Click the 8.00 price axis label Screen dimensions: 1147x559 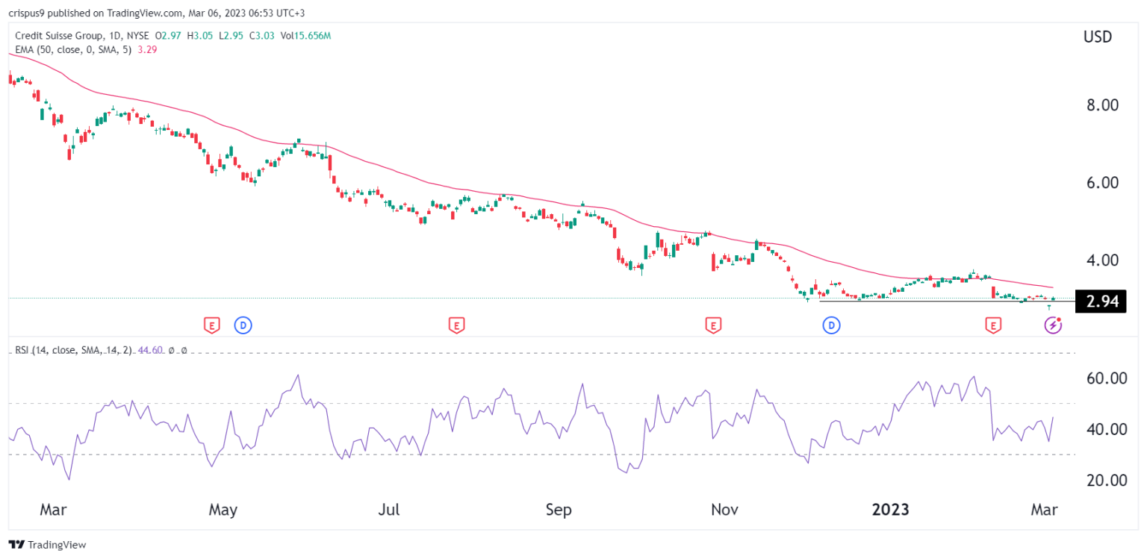coord(1101,105)
